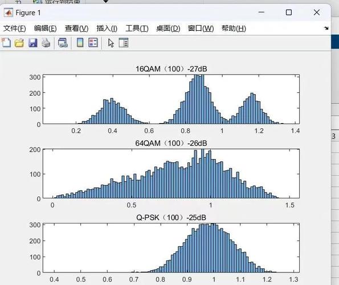Toggle the Edit Plot arrow tool
This screenshot has height=285, width=339.
(111, 43)
